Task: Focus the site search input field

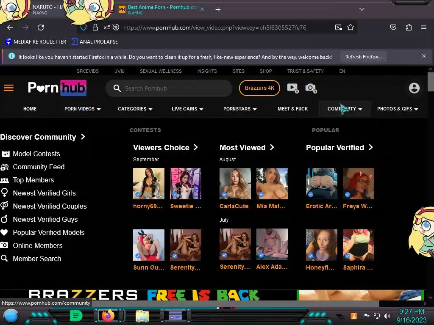Action: click(x=169, y=88)
